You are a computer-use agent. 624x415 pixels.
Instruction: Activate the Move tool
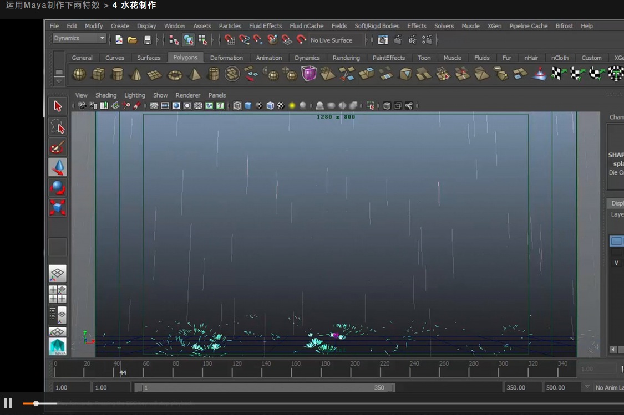[x=58, y=167]
